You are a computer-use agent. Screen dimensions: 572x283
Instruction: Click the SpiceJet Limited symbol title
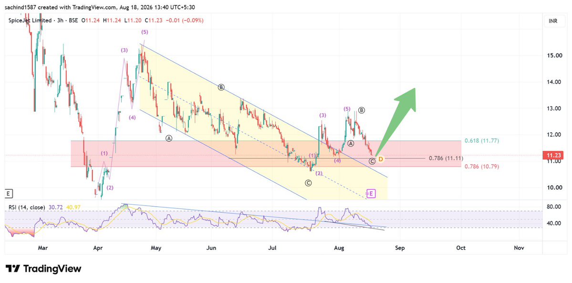[x=30, y=21]
